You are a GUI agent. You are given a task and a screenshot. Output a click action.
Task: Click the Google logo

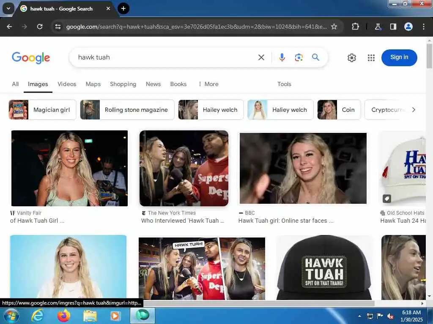pyautogui.click(x=31, y=57)
